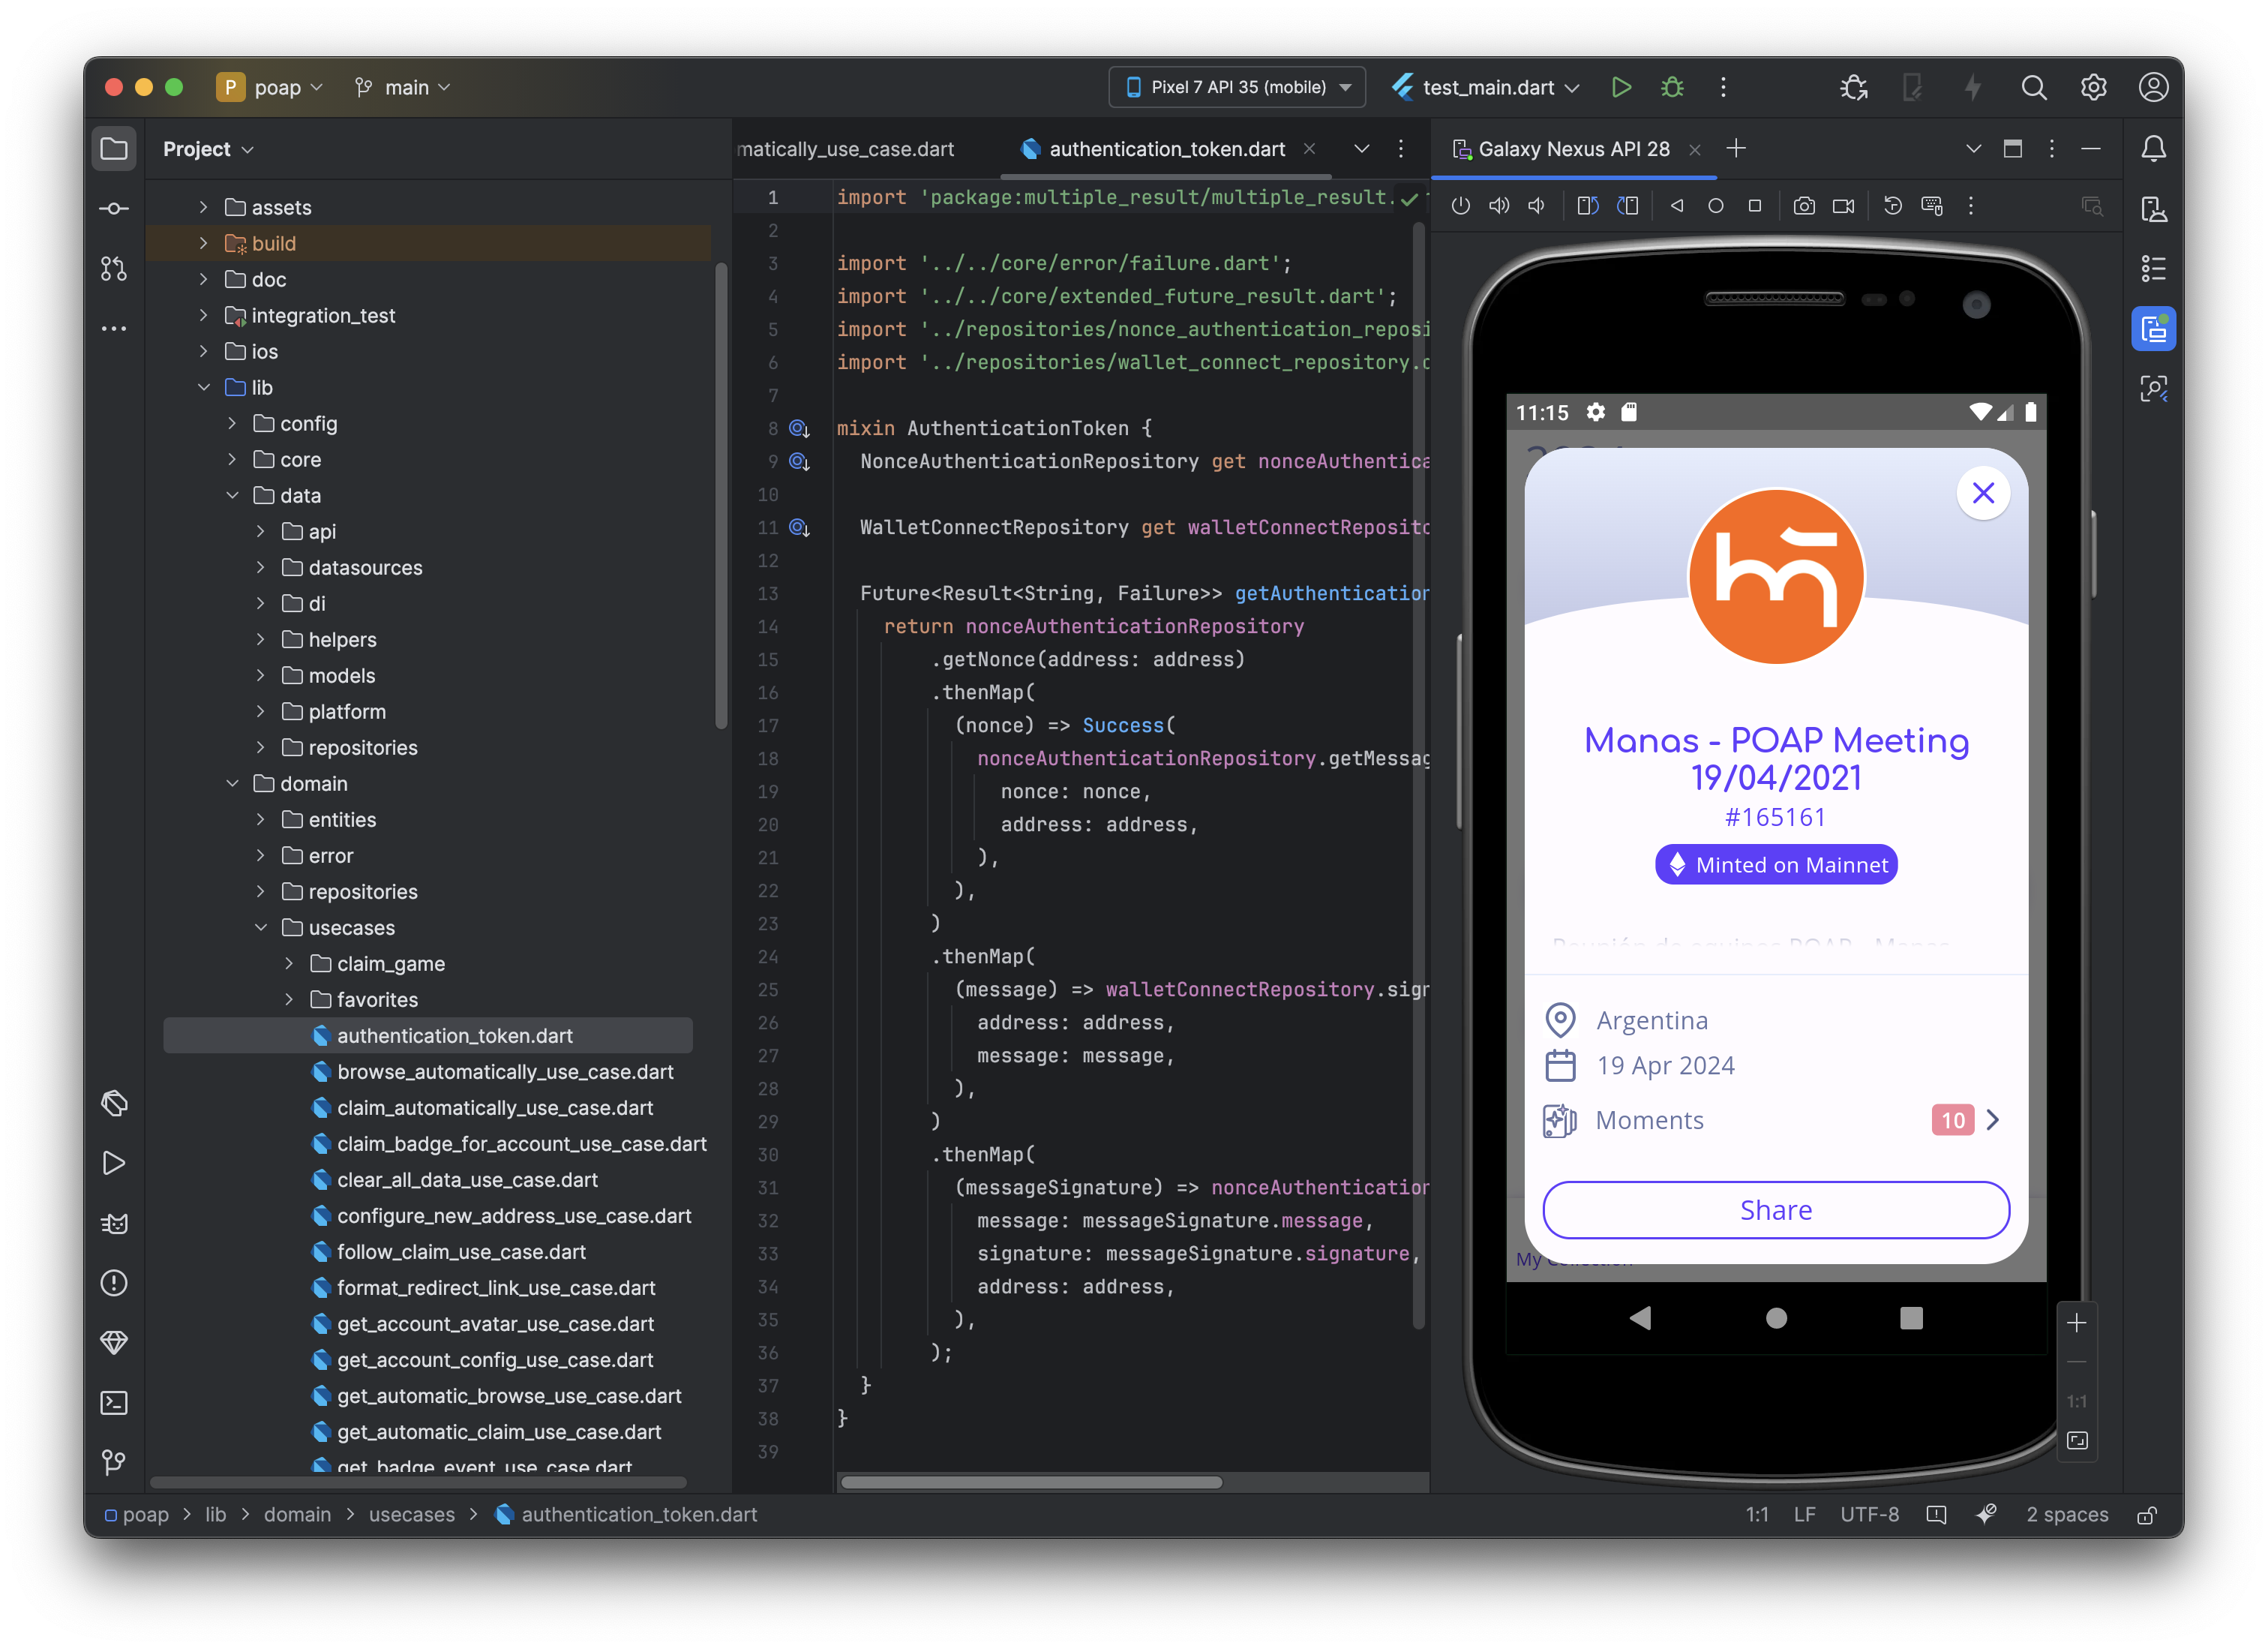Show hidden editor tabs list

(x=1361, y=149)
